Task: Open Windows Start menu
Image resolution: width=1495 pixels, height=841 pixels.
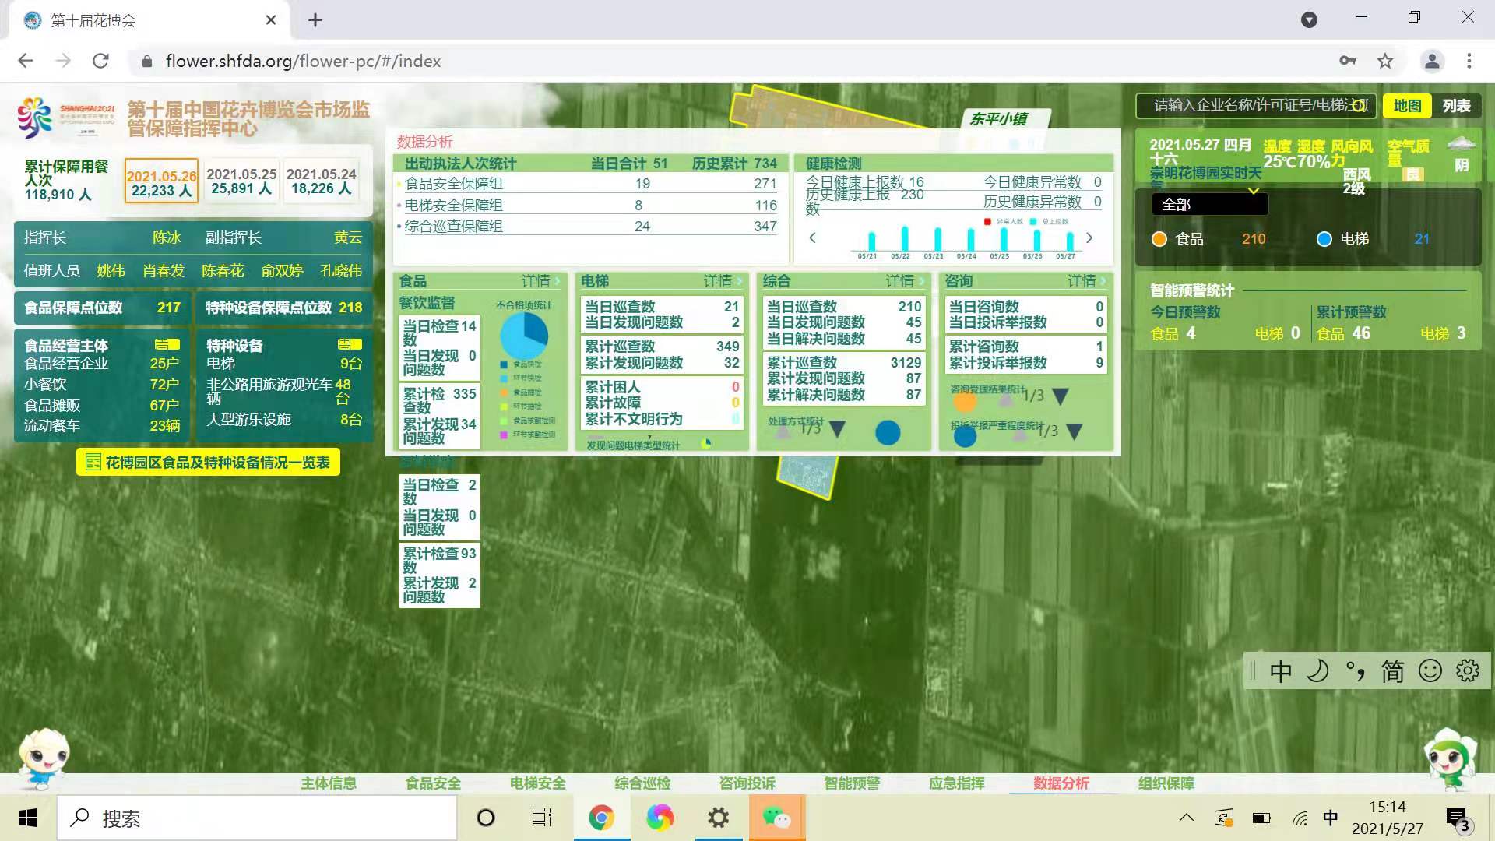Action: (x=28, y=818)
